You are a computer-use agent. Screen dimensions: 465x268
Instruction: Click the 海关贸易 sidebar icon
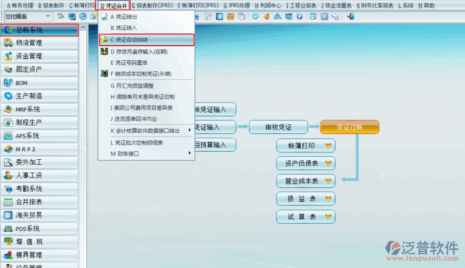9,215
